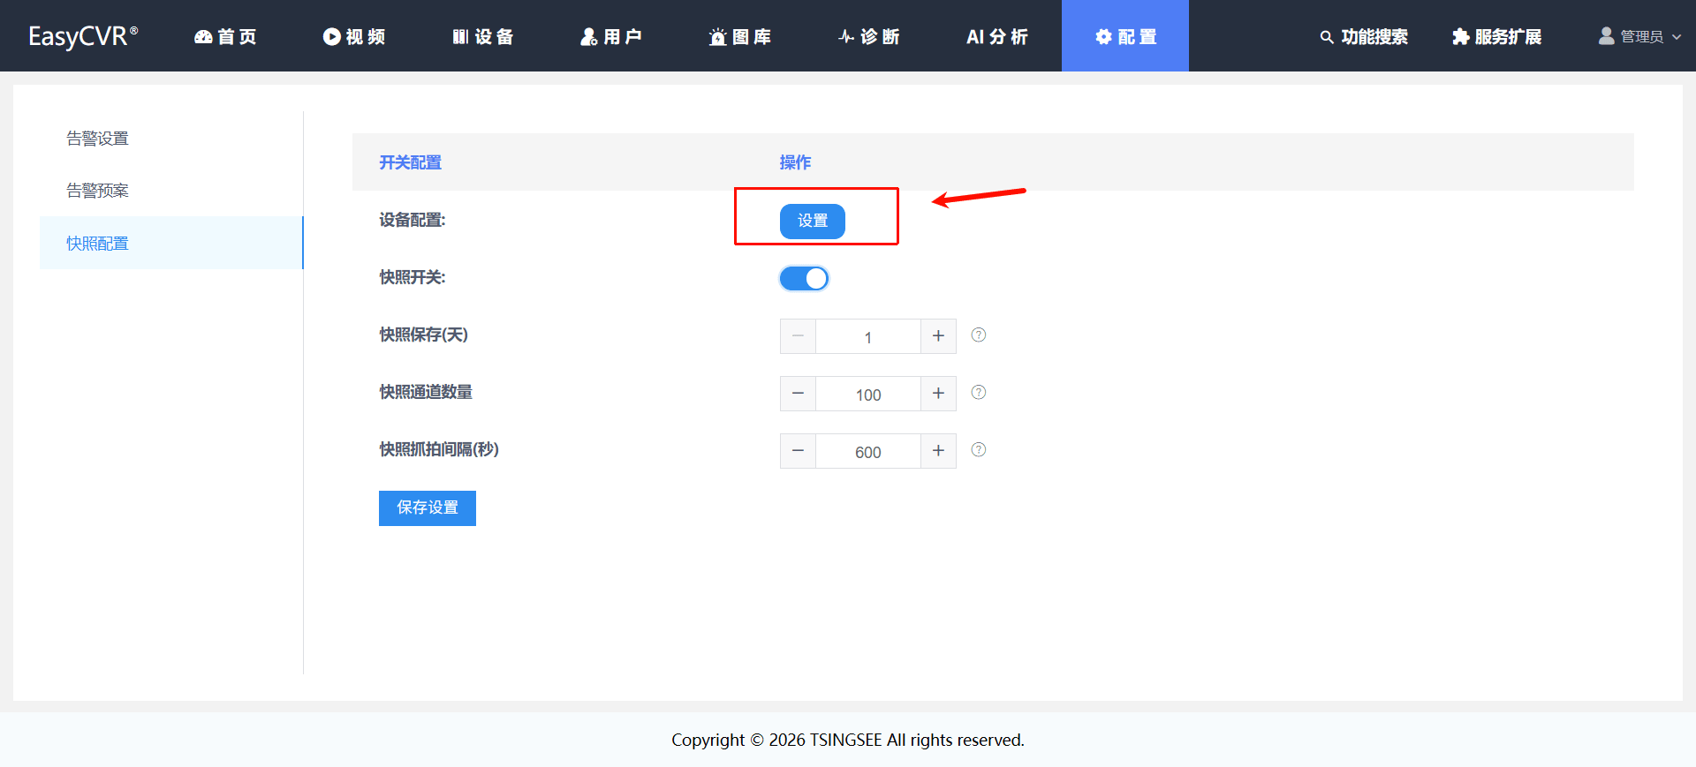
Task: Open the 图库 alarm gallery section
Action: click(740, 36)
